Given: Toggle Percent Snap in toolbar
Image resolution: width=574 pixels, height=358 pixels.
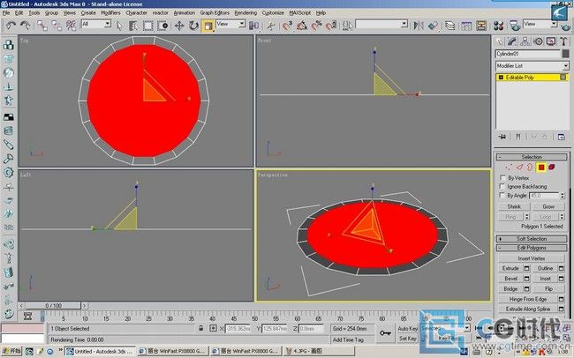Looking at the screenshot, I should [x=316, y=26].
